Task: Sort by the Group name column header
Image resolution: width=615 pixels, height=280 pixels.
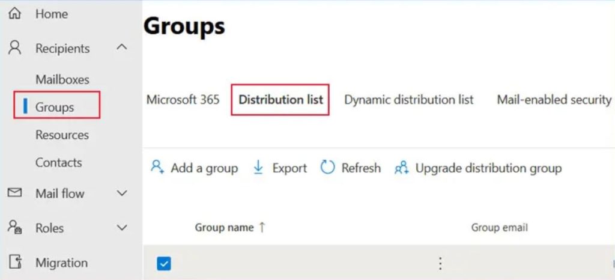Action: 224,228
